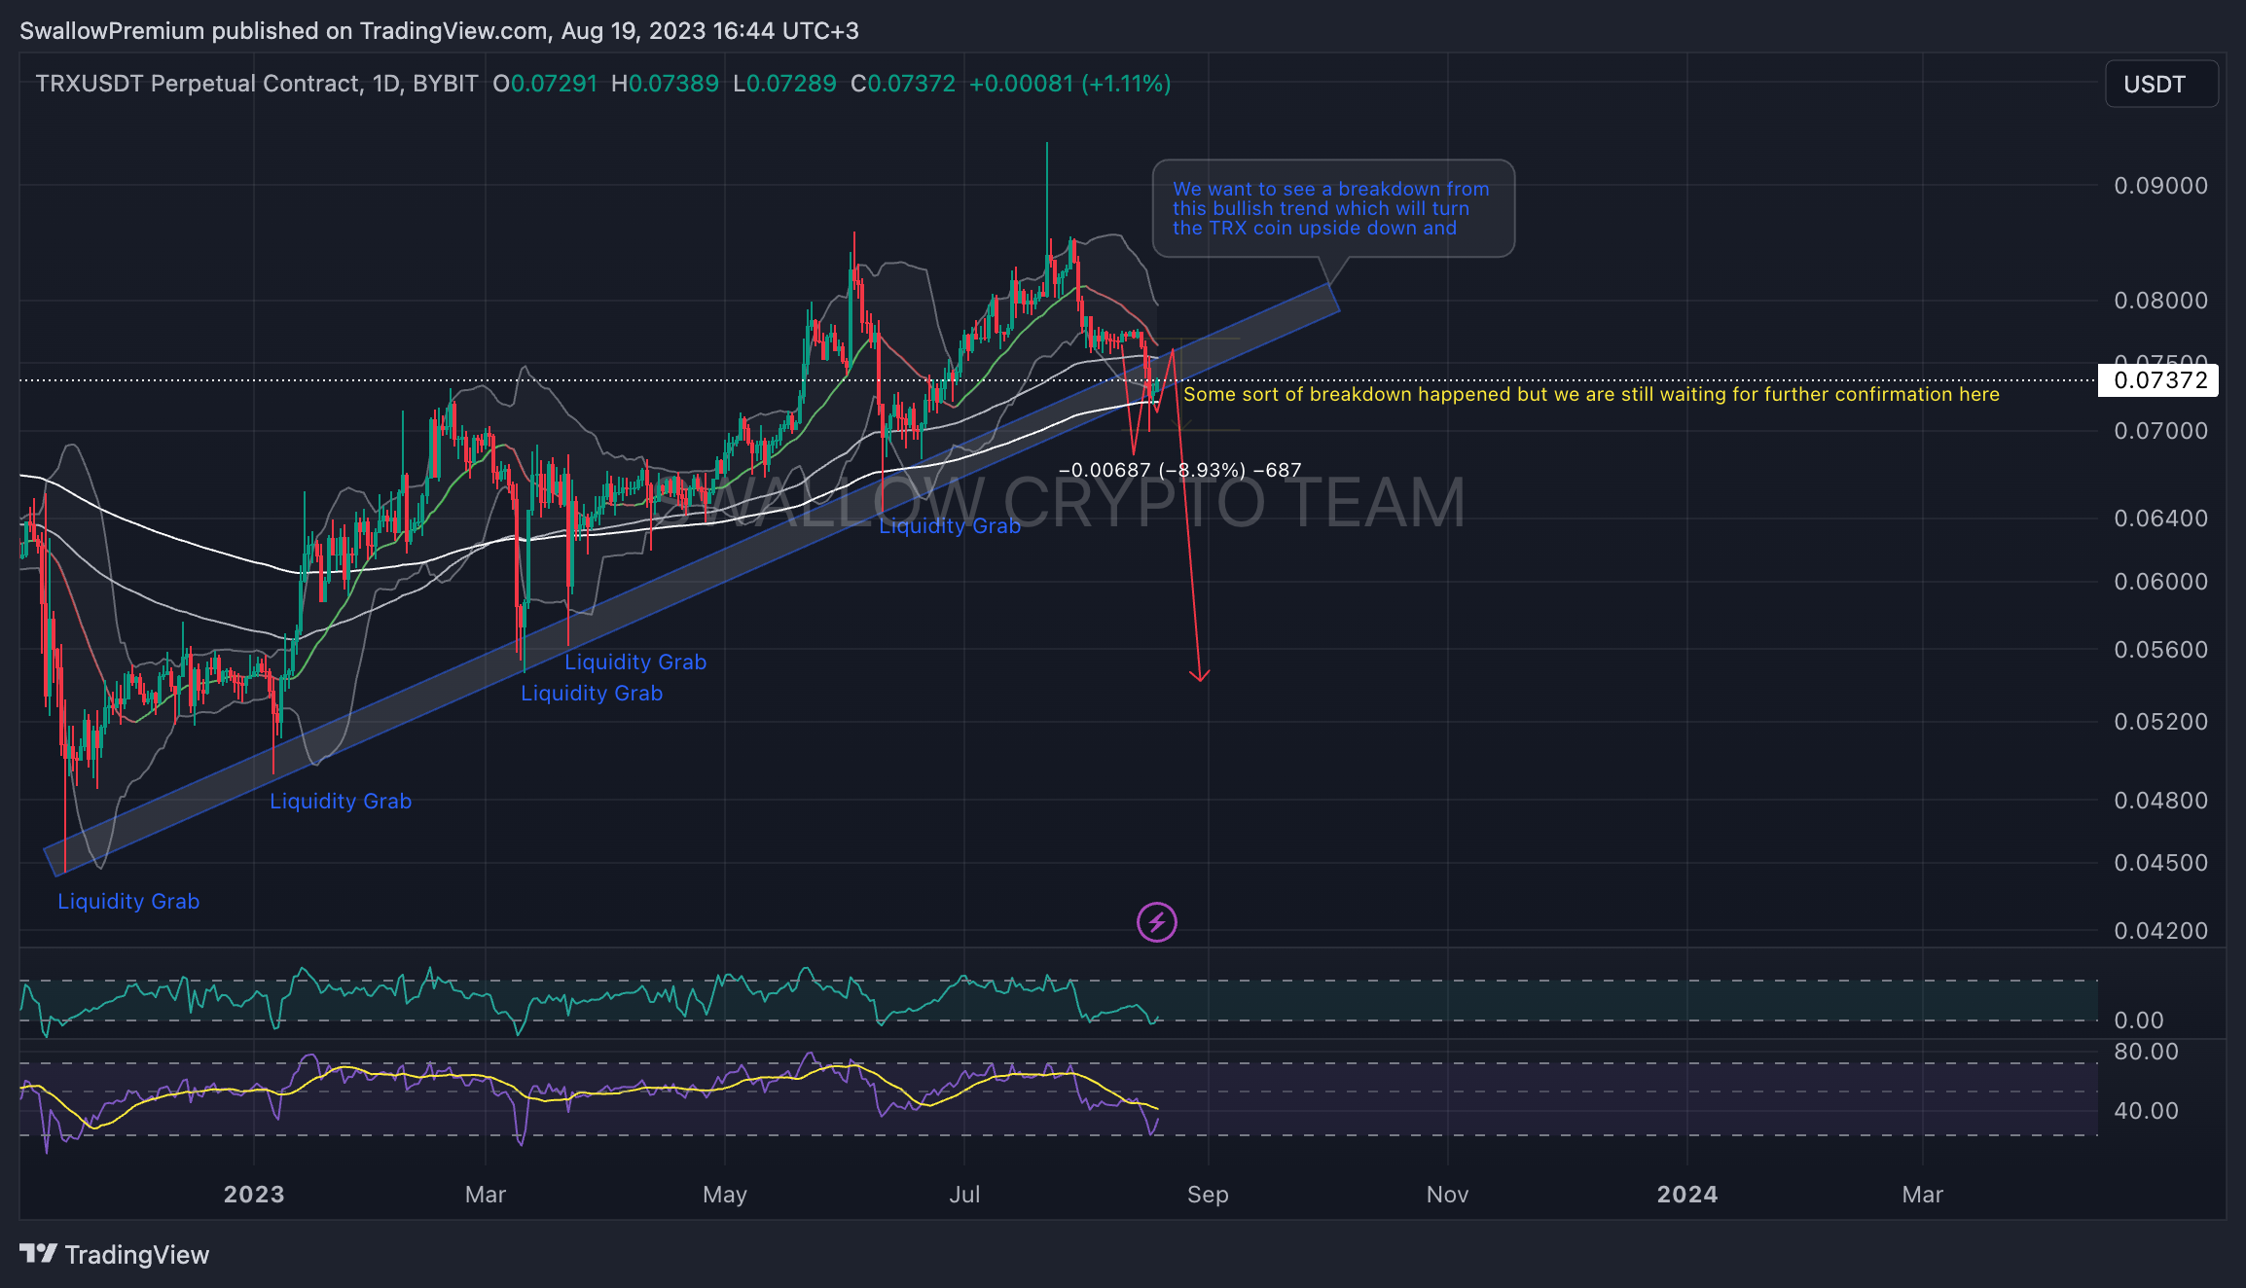2246x1288 pixels.
Task: Click the red projection arrow tip
Action: pyautogui.click(x=1201, y=678)
